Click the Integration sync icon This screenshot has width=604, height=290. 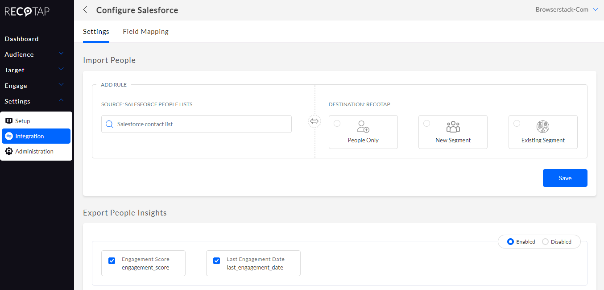coord(9,136)
